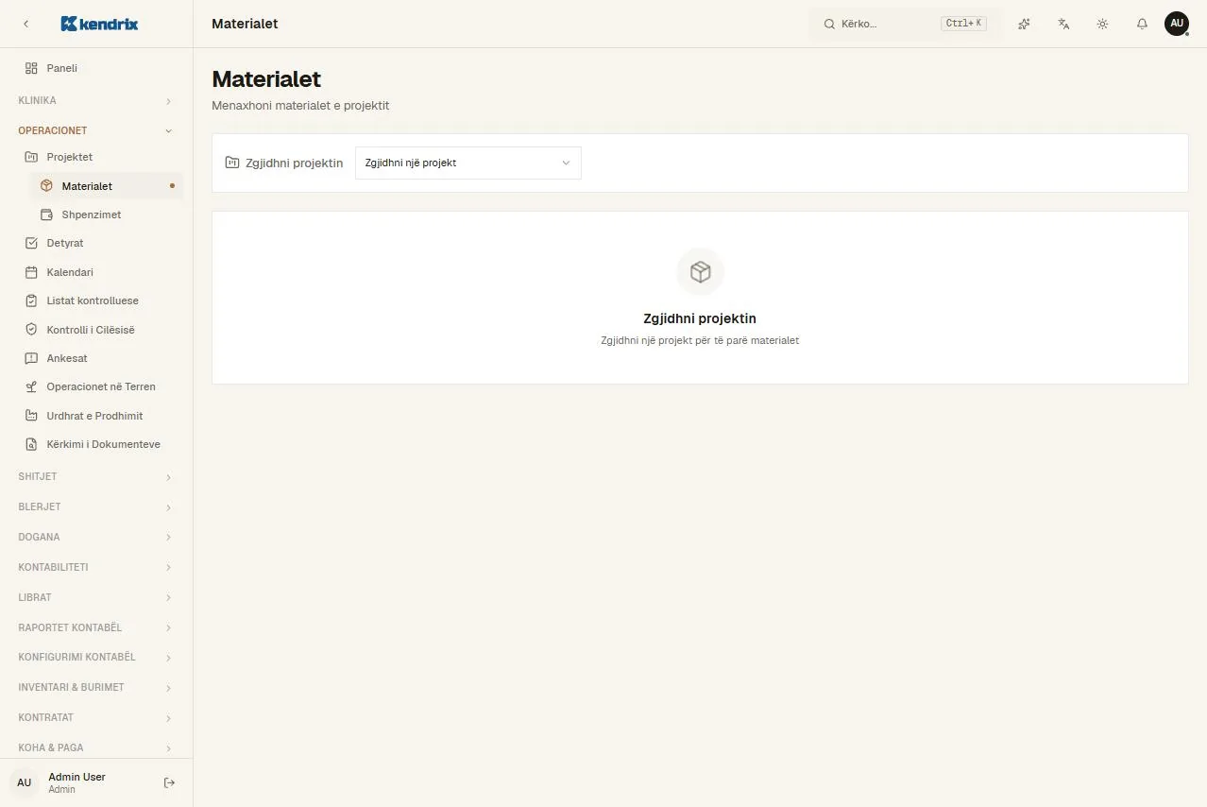Open the Paneli dashboard link
1207x807 pixels.
coord(99,68)
